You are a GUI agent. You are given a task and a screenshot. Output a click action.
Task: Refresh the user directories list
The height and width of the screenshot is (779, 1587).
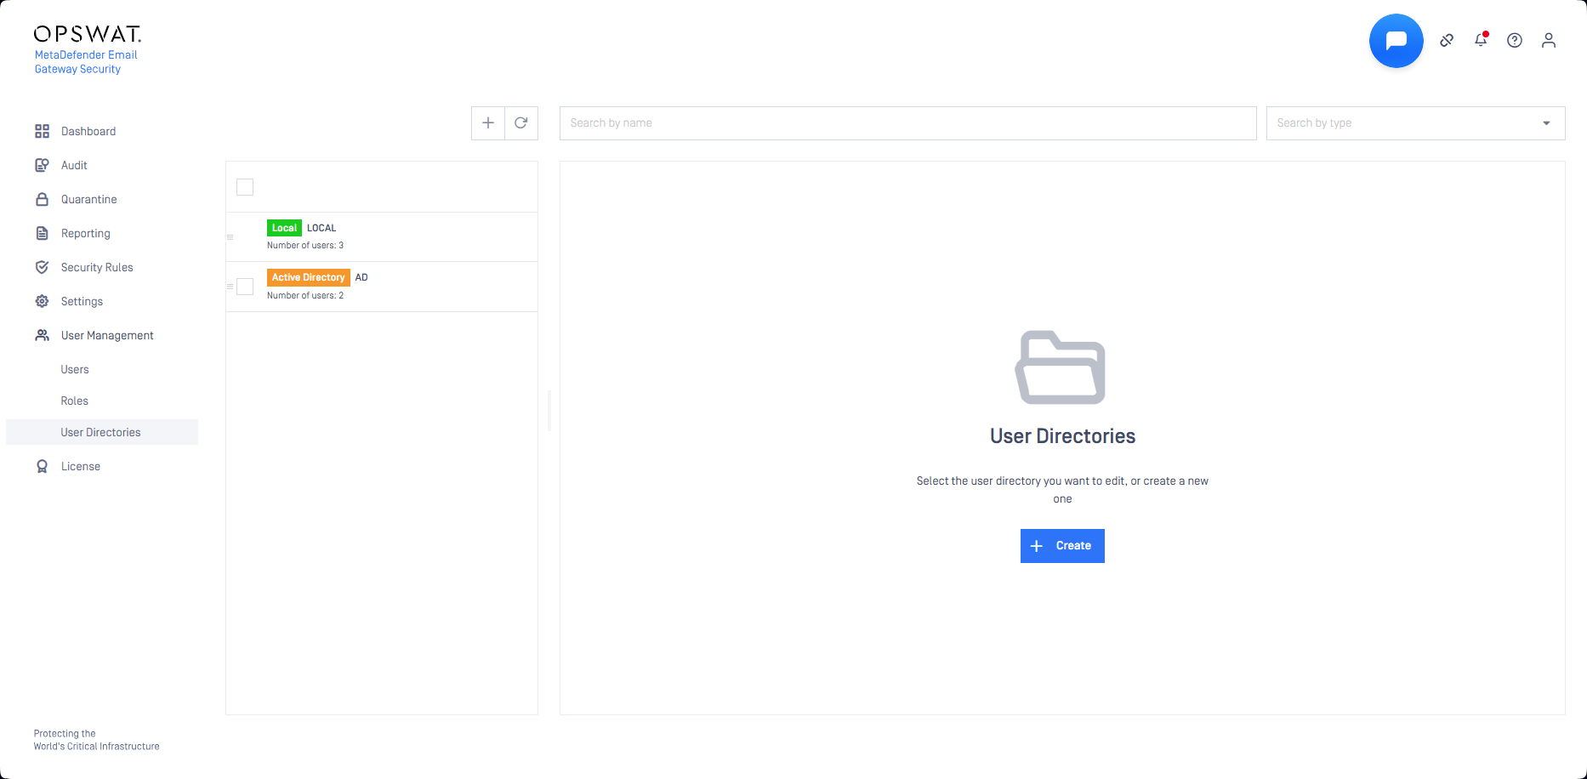[521, 123]
